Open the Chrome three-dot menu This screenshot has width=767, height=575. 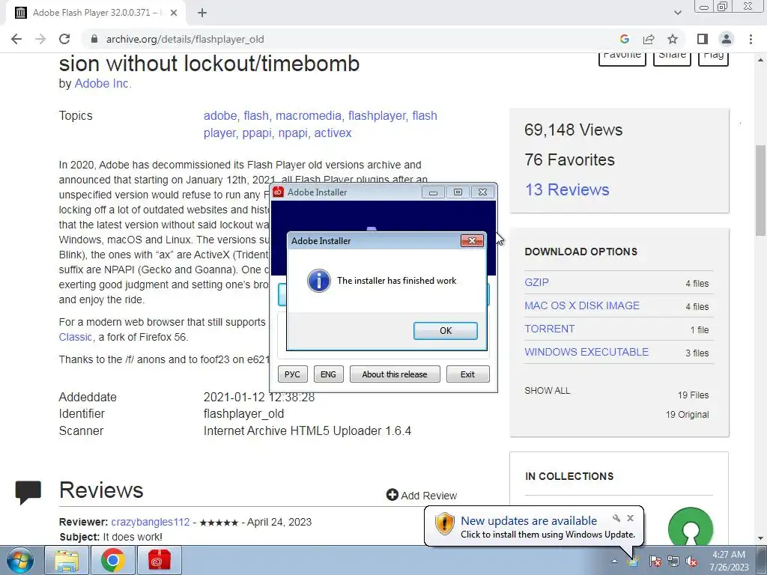(751, 39)
